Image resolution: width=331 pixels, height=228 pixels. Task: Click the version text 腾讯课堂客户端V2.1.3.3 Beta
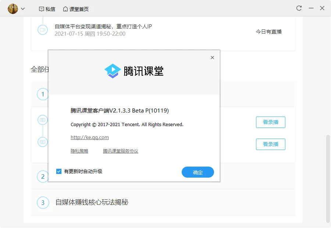click(x=120, y=111)
